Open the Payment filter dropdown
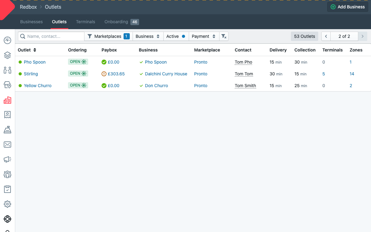Image resolution: width=371 pixels, height=232 pixels. click(x=204, y=36)
